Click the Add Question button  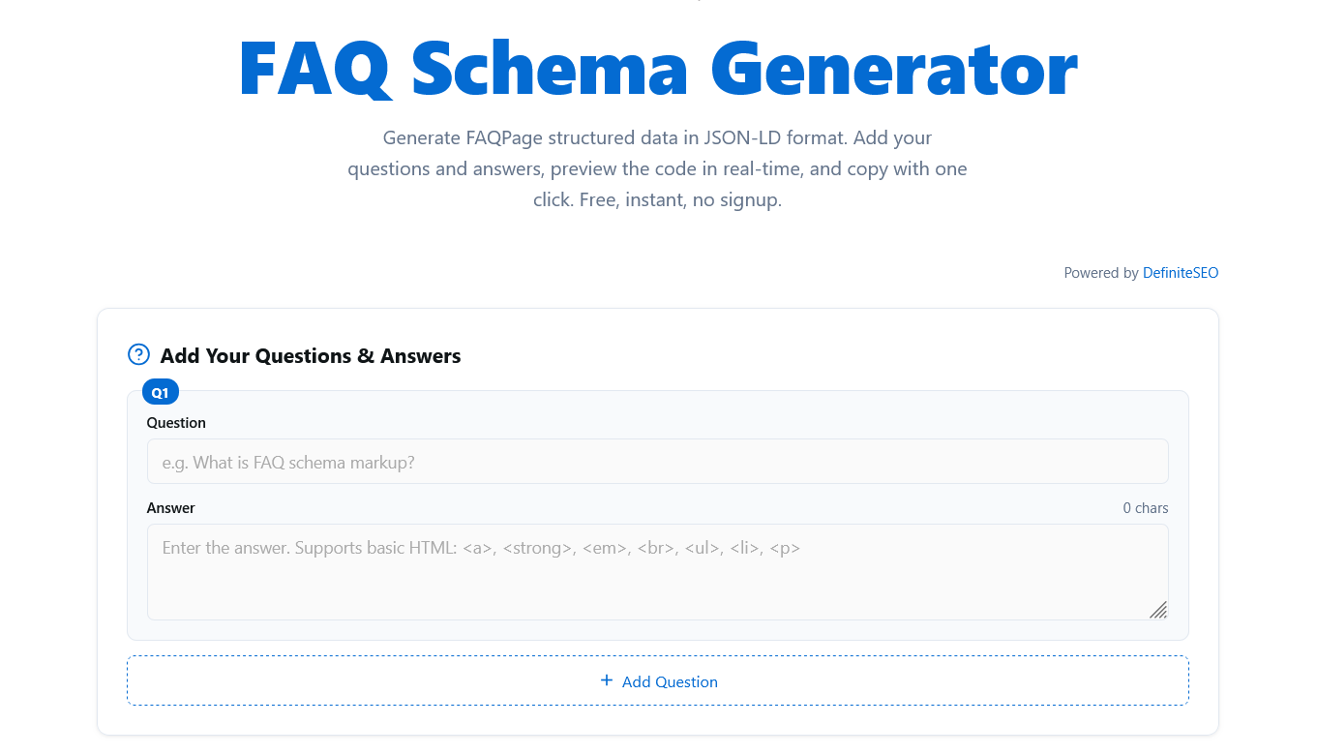click(x=658, y=680)
